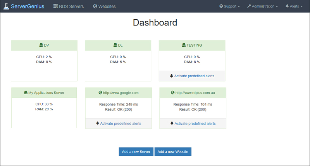Click the server icon on DL card
Image resolution: width=310 pixels, height=166 pixels.
115,45
